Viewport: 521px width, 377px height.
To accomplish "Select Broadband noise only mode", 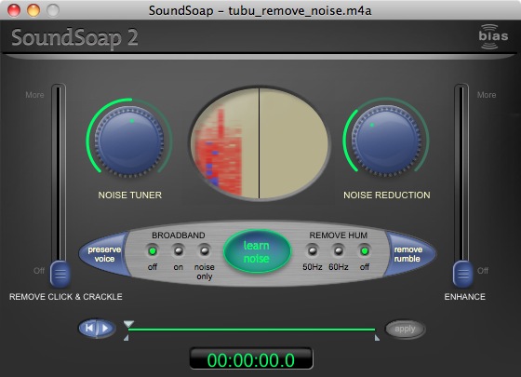I will 205,251.
